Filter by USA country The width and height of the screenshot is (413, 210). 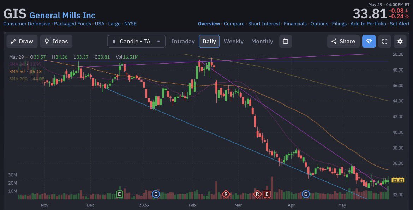pos(100,24)
